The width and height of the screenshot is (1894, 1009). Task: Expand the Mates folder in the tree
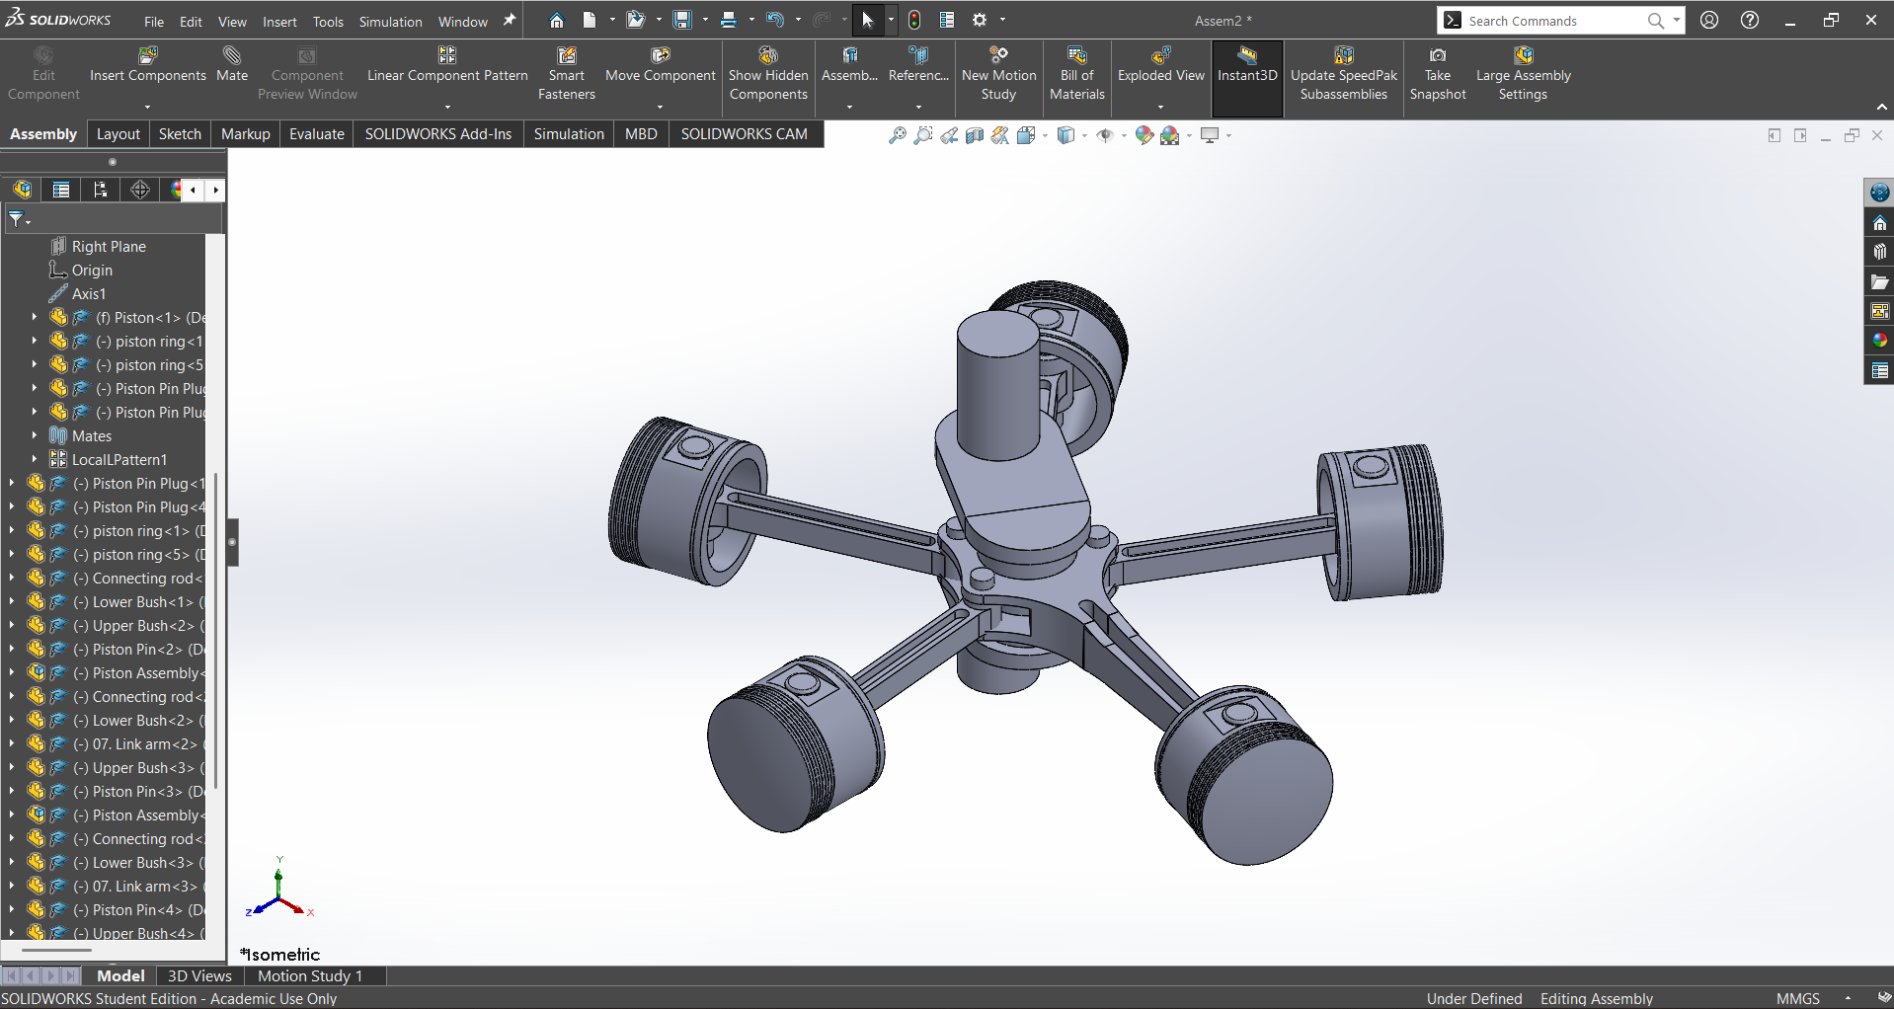click(x=34, y=435)
